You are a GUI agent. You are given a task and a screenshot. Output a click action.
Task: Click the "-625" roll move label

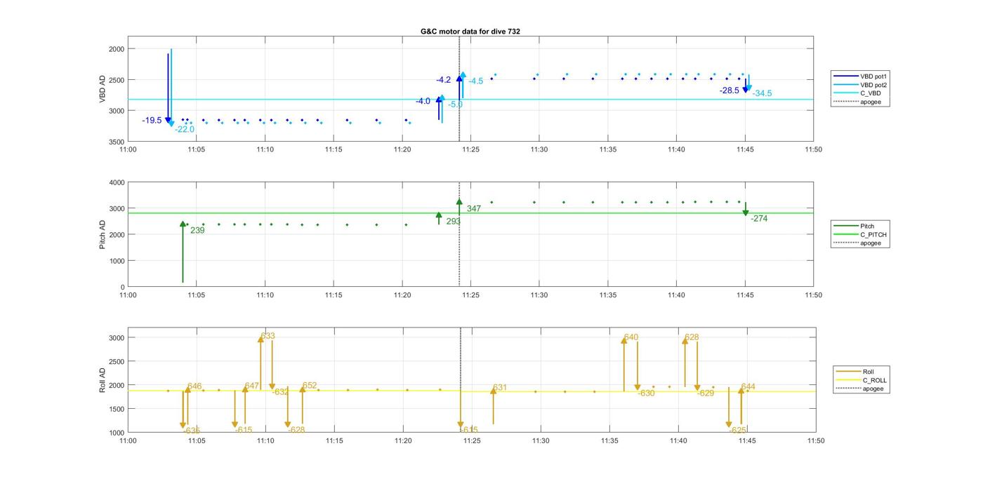[x=737, y=431]
